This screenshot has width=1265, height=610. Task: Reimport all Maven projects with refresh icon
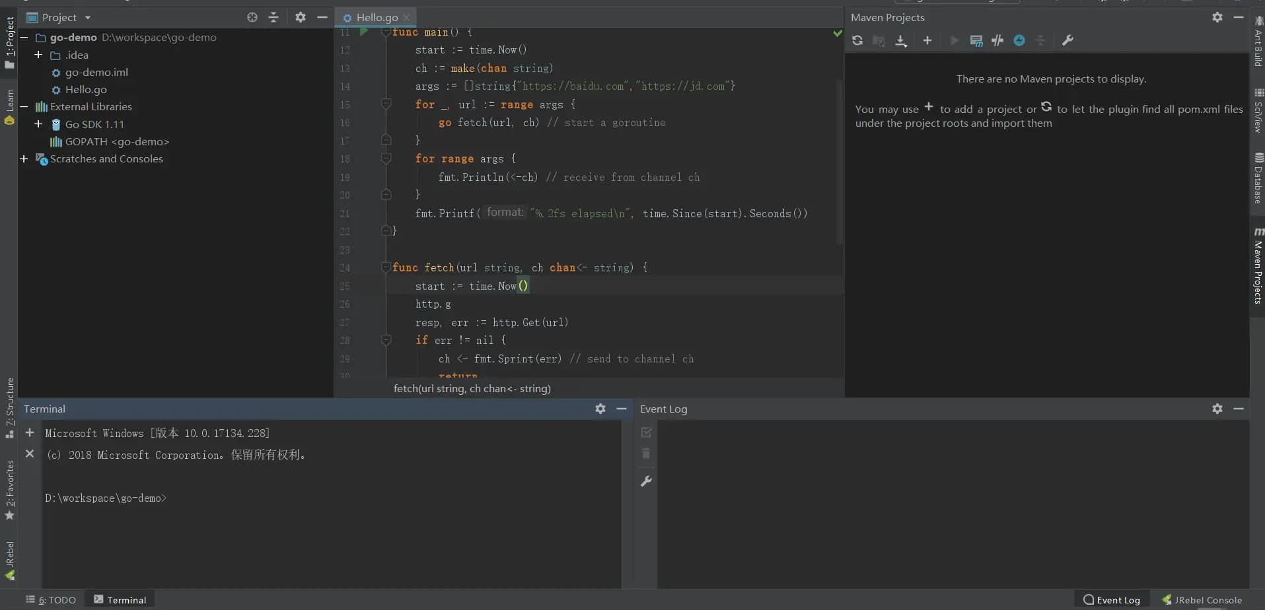tap(857, 41)
